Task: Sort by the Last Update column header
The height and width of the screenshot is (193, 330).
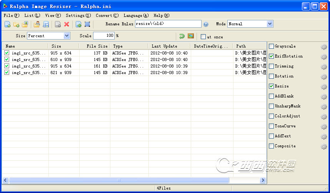Action: tap(169, 46)
